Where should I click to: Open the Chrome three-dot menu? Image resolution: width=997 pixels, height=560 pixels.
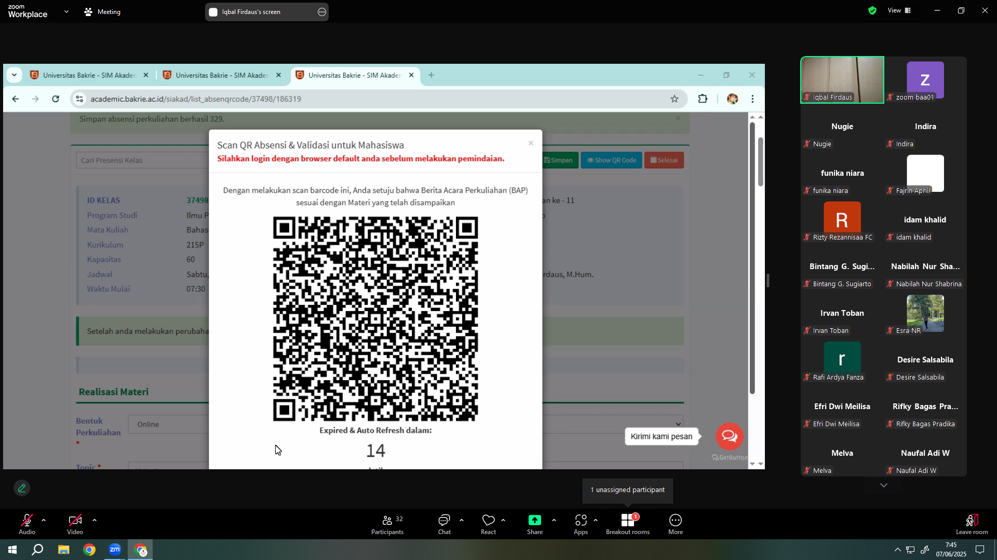pos(752,99)
